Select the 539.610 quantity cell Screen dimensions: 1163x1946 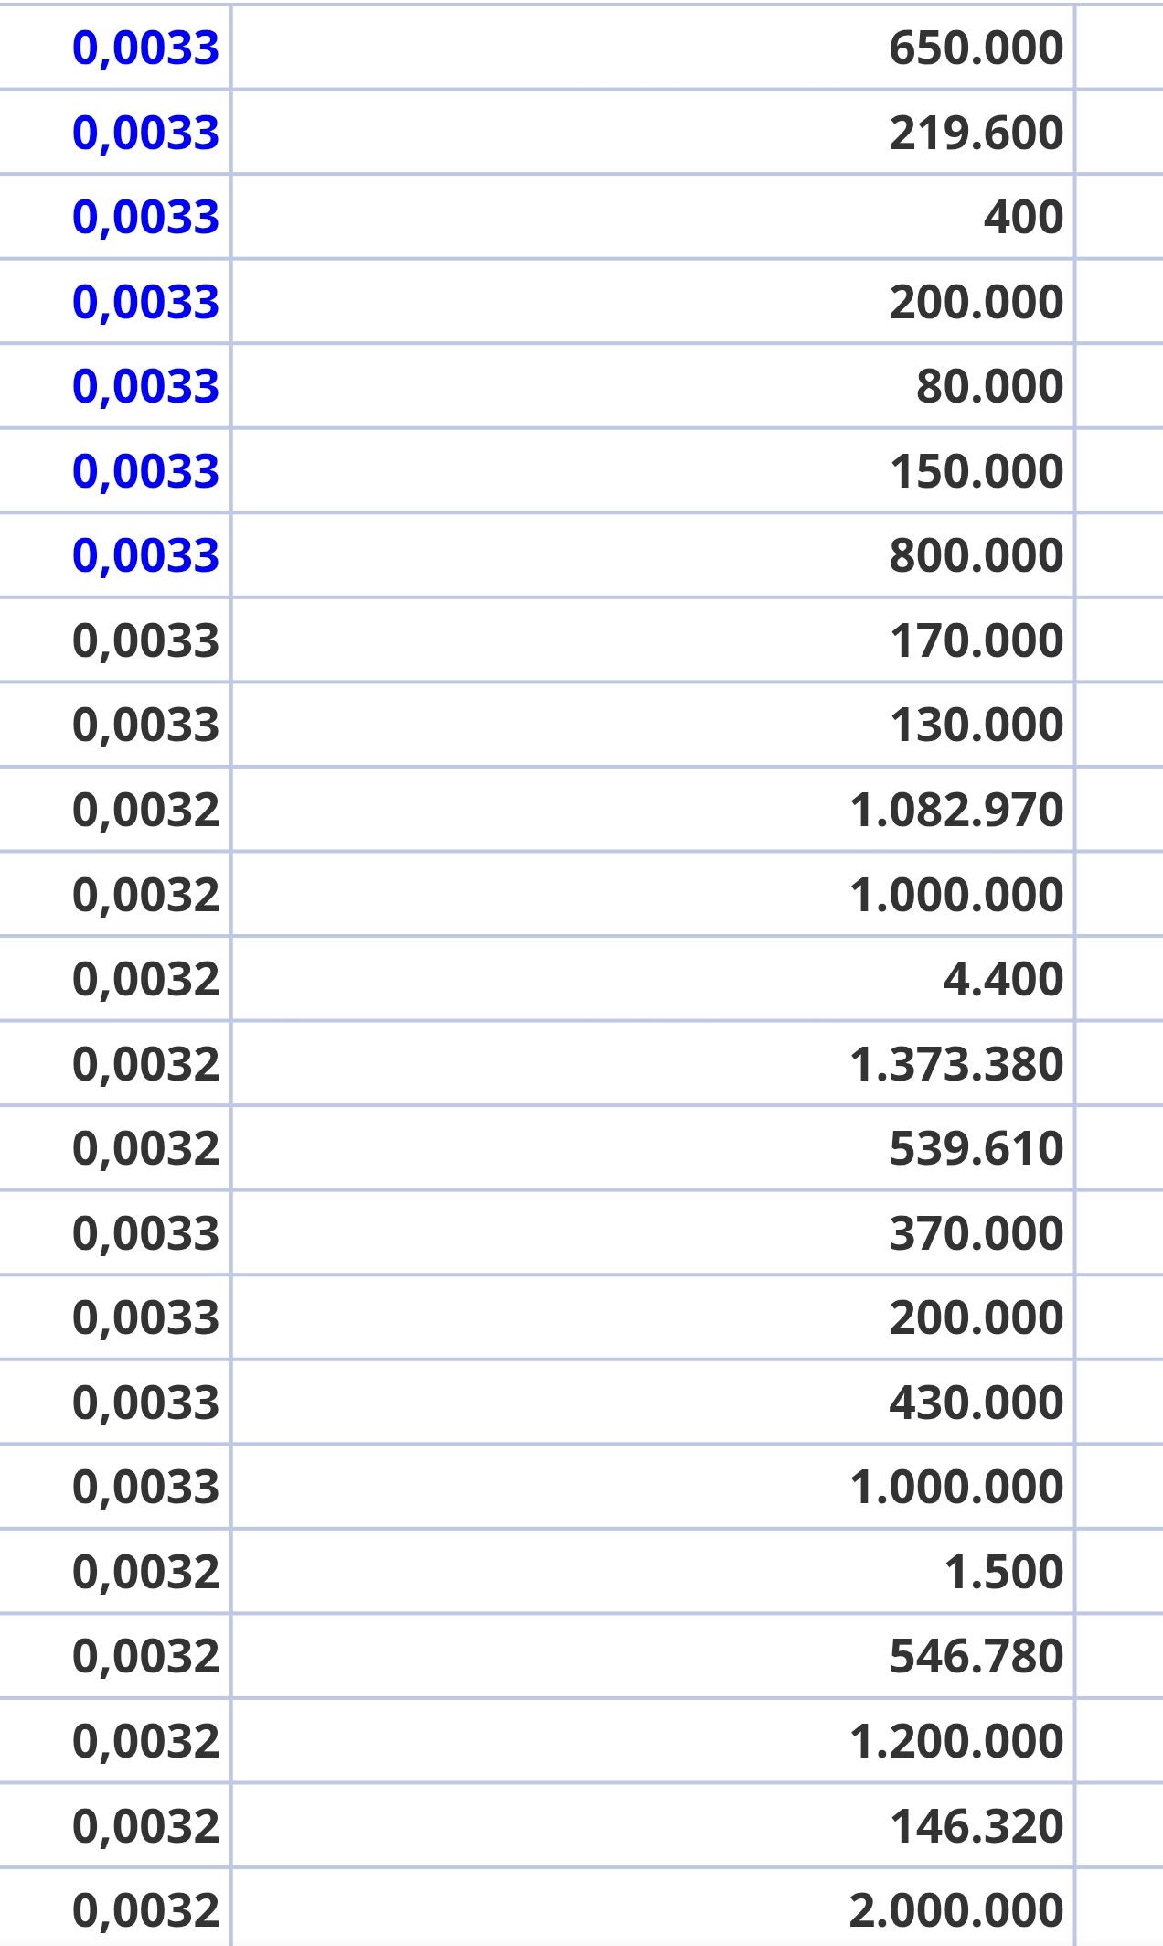(653, 1148)
